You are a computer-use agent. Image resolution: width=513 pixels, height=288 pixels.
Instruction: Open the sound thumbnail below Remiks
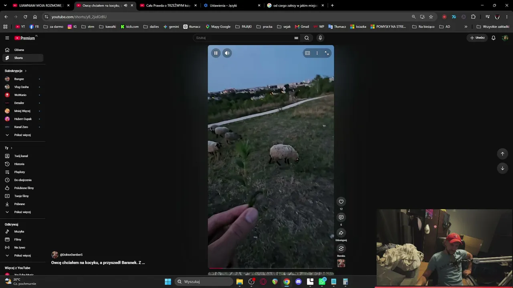(341, 263)
